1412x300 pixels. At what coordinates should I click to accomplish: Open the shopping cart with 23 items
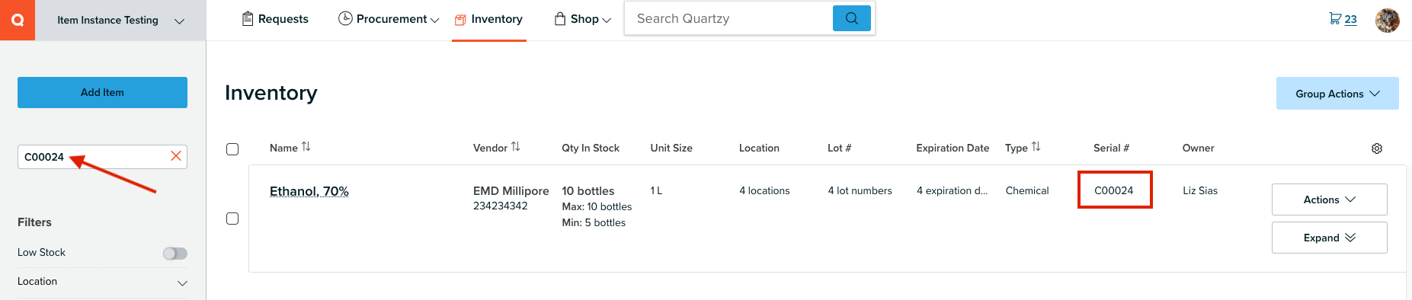click(1343, 19)
